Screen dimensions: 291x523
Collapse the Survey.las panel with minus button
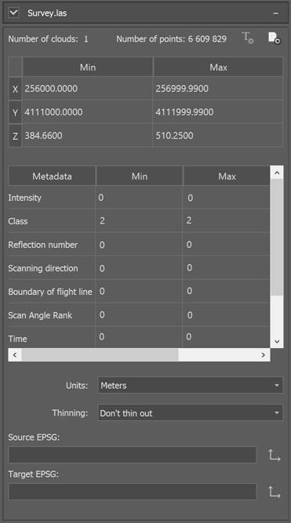click(x=275, y=13)
